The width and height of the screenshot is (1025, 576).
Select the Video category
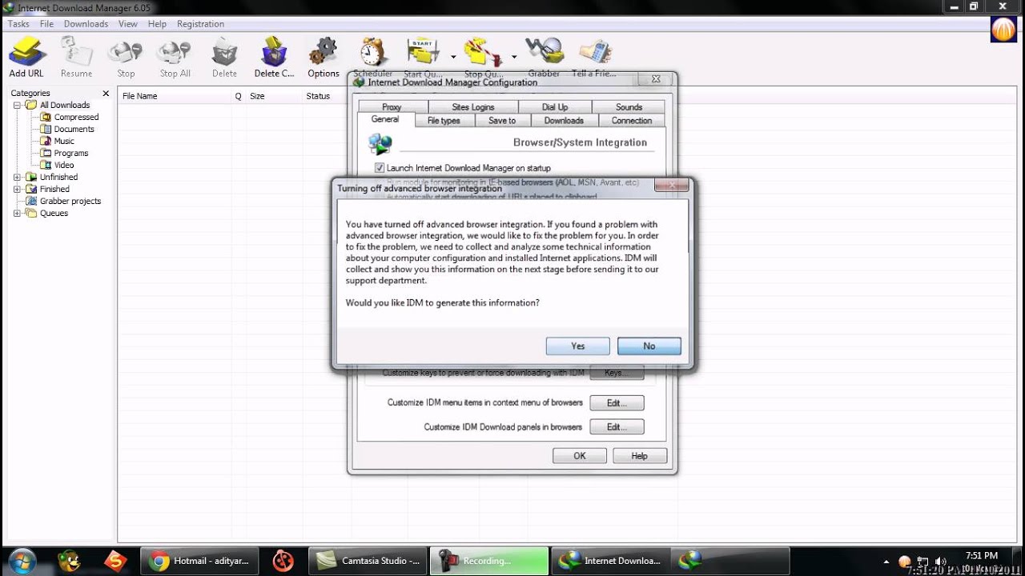tap(63, 165)
